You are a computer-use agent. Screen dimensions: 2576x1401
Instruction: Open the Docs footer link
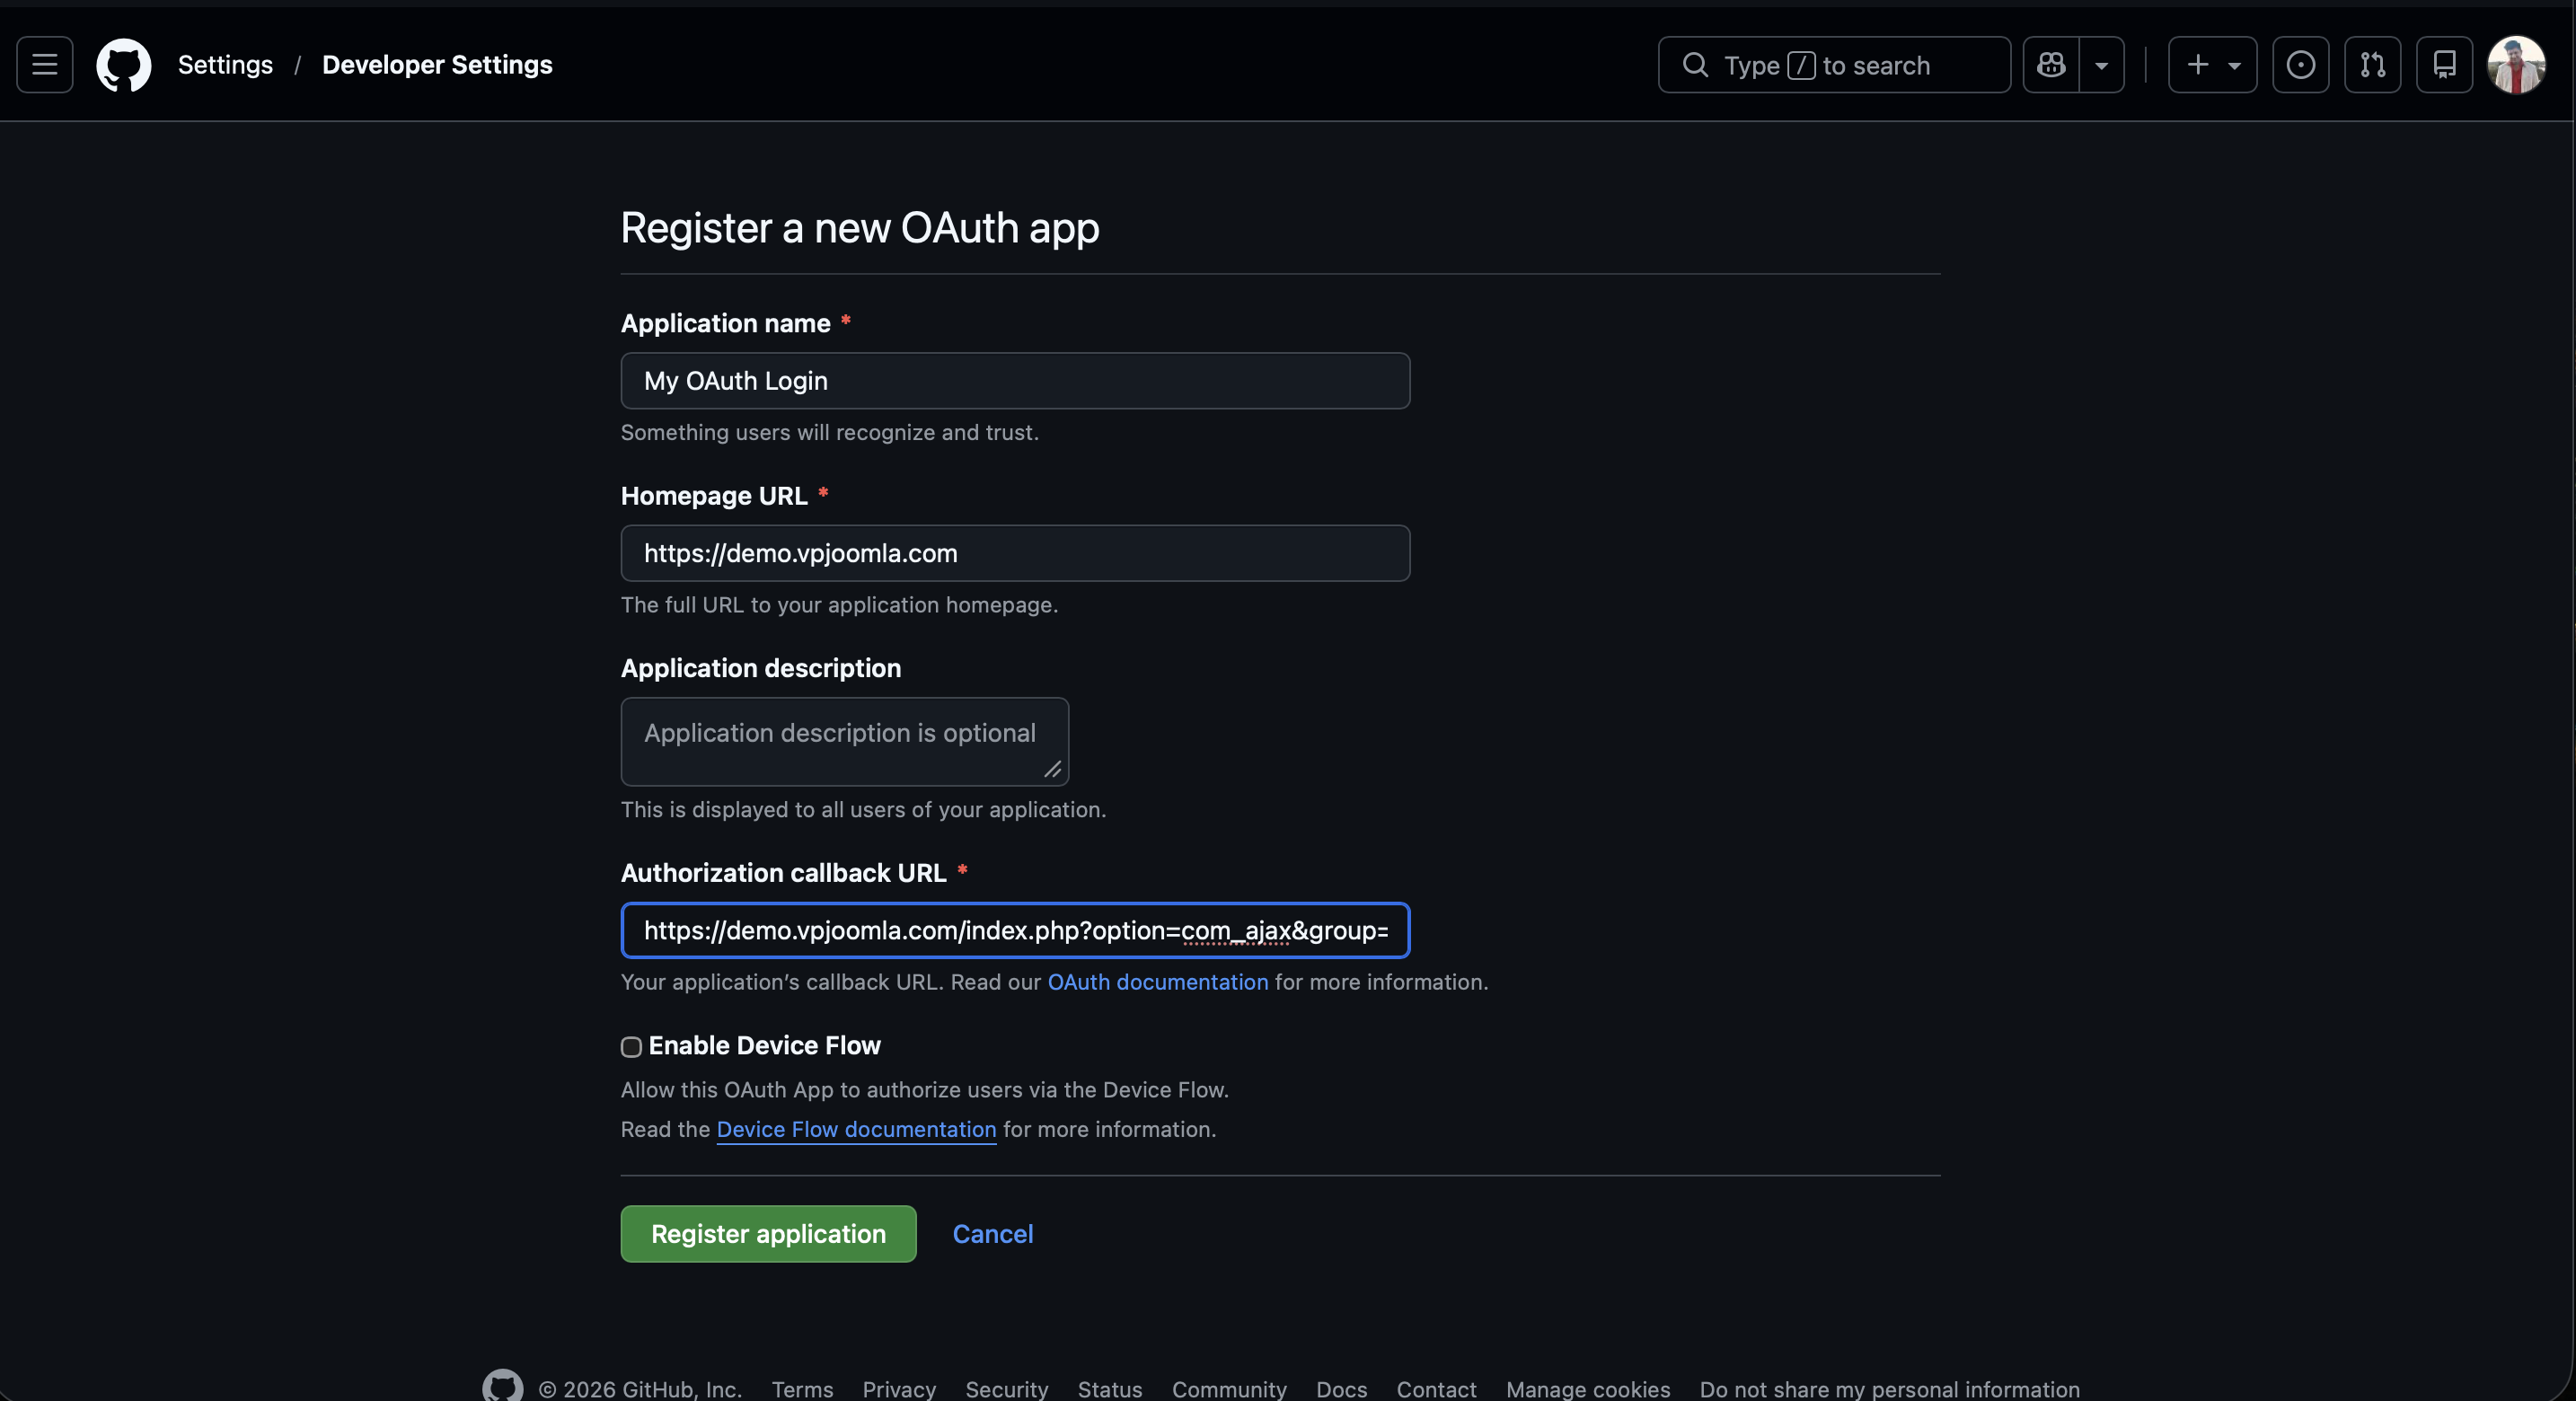tap(1341, 1389)
